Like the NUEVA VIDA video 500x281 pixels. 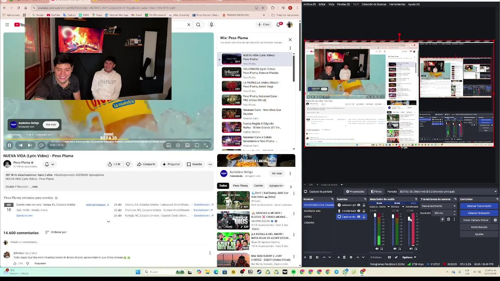[x=114, y=164]
